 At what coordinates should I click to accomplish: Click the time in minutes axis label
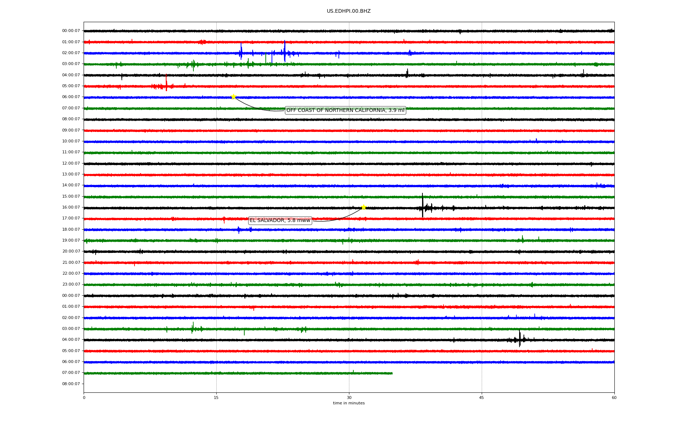(349, 403)
